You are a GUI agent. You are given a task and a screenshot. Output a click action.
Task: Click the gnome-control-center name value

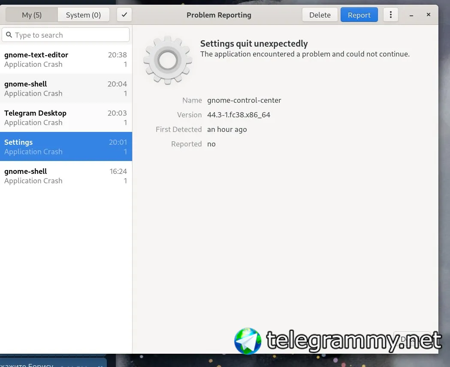pos(244,100)
